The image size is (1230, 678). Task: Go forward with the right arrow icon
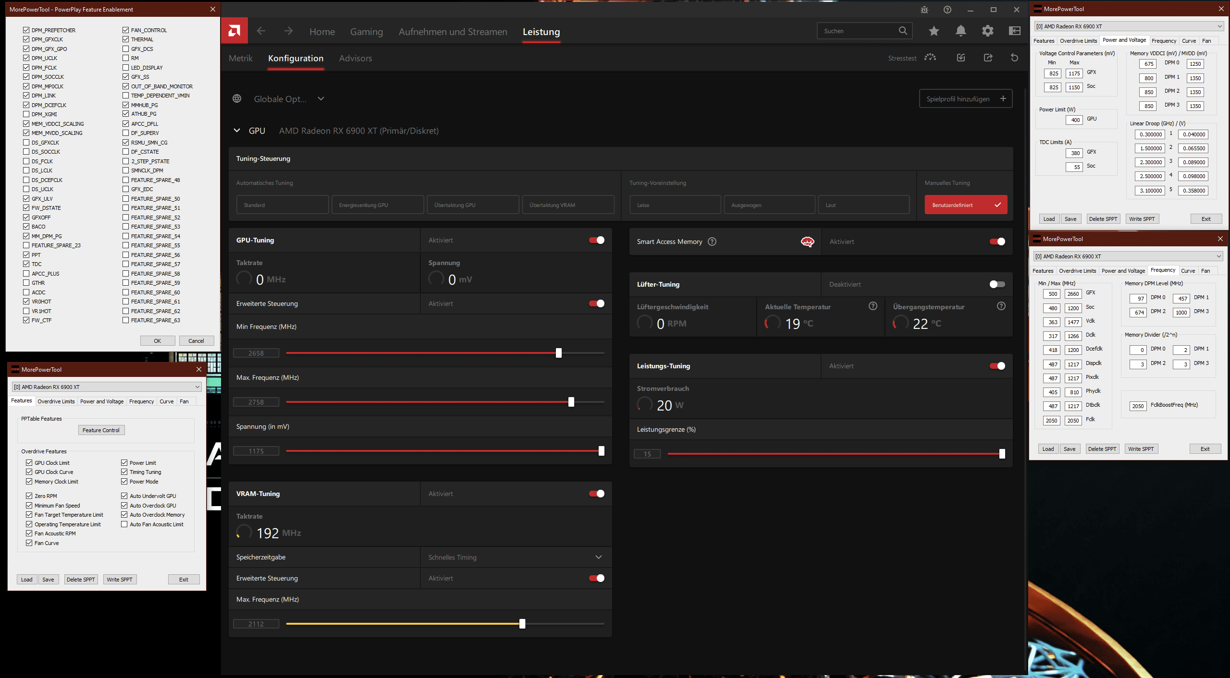point(288,31)
